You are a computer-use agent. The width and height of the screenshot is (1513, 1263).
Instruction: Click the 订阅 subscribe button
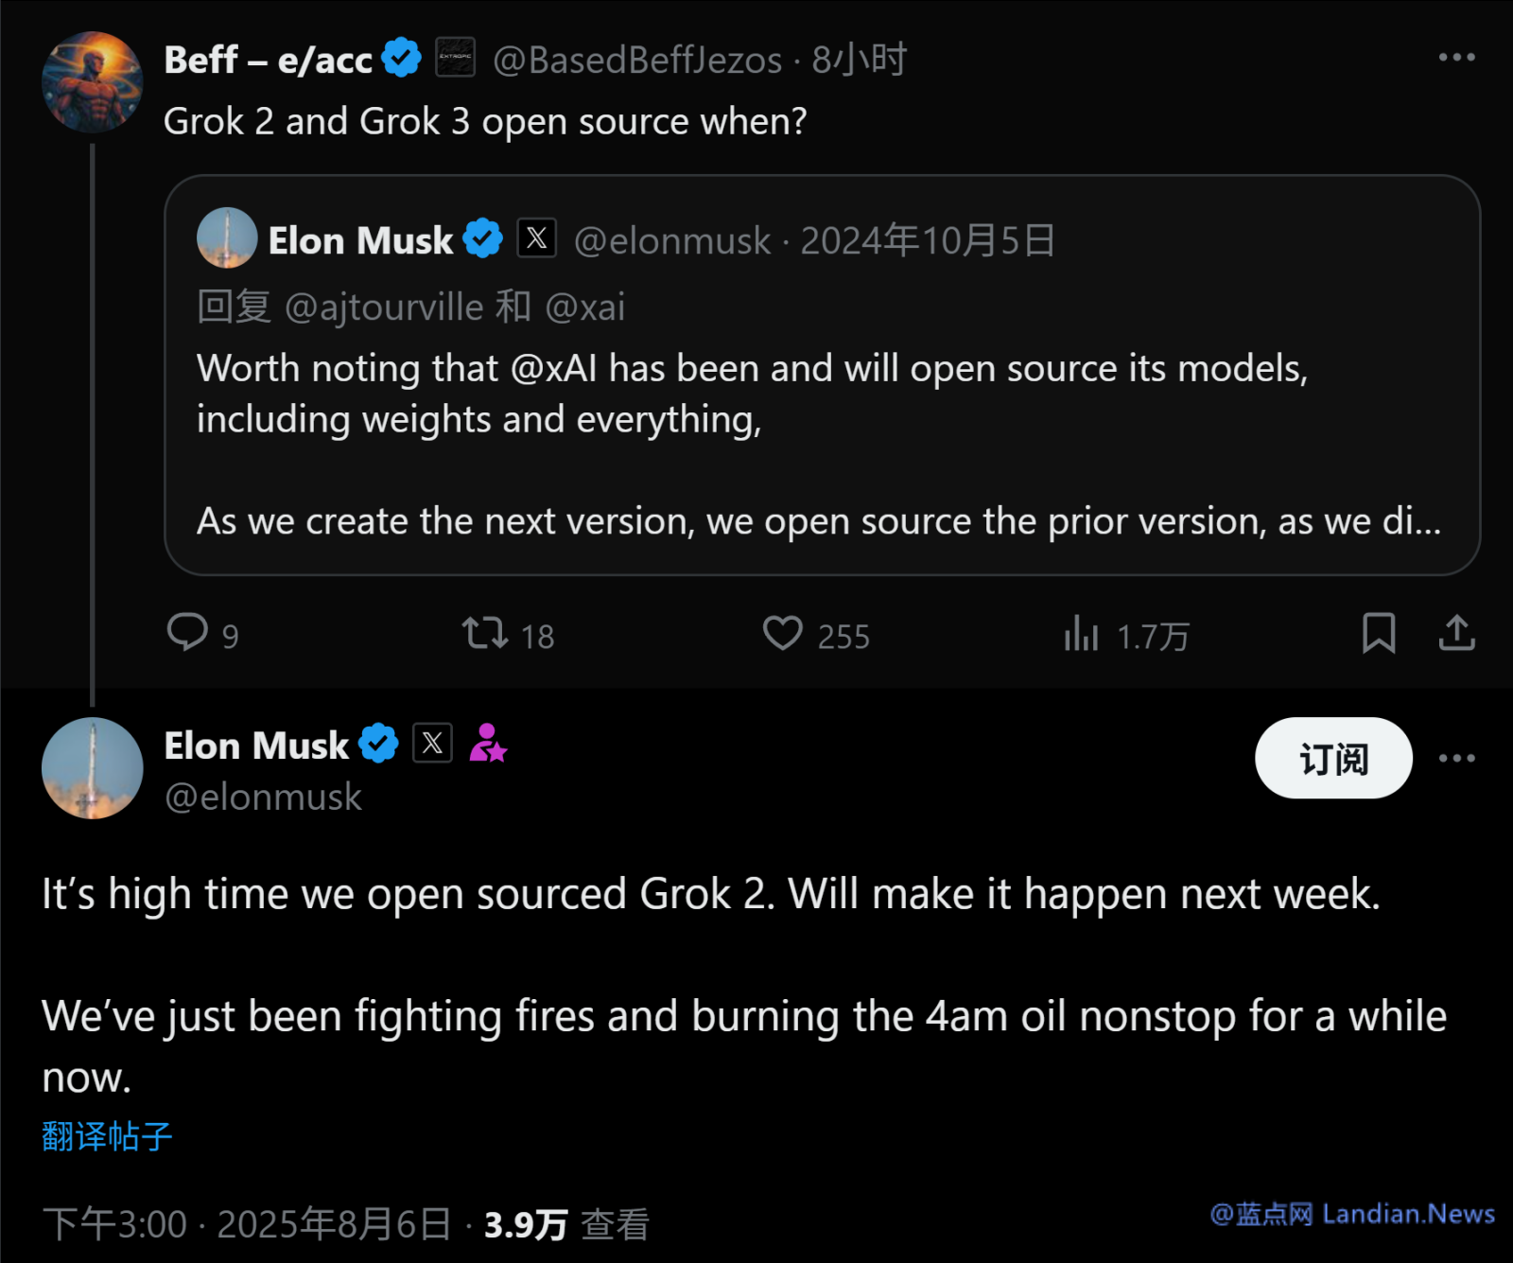1333,758
